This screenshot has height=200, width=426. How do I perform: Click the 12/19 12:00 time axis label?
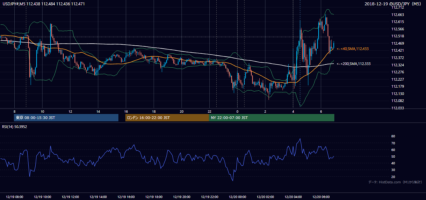click(70, 197)
